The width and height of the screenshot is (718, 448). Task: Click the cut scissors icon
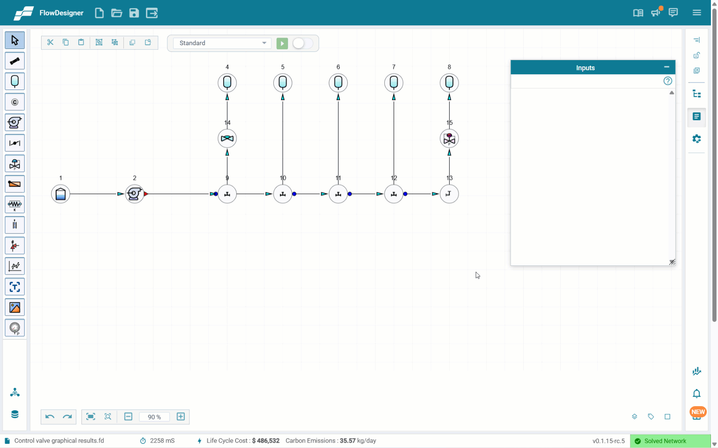coord(50,42)
